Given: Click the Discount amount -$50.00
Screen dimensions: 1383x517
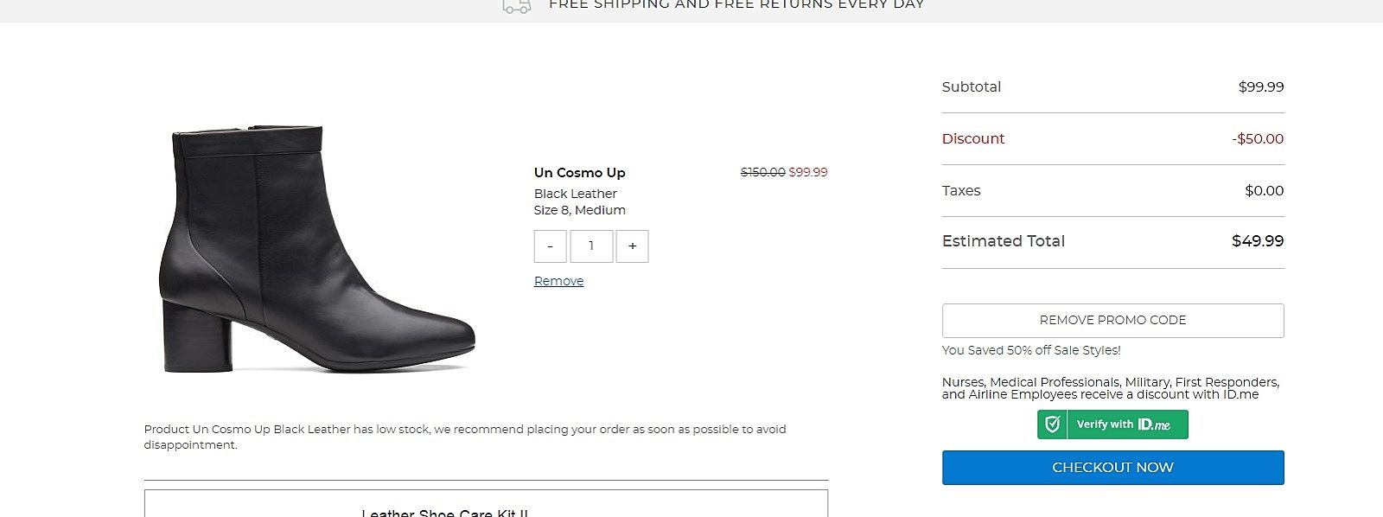Looking at the screenshot, I should 1258,139.
